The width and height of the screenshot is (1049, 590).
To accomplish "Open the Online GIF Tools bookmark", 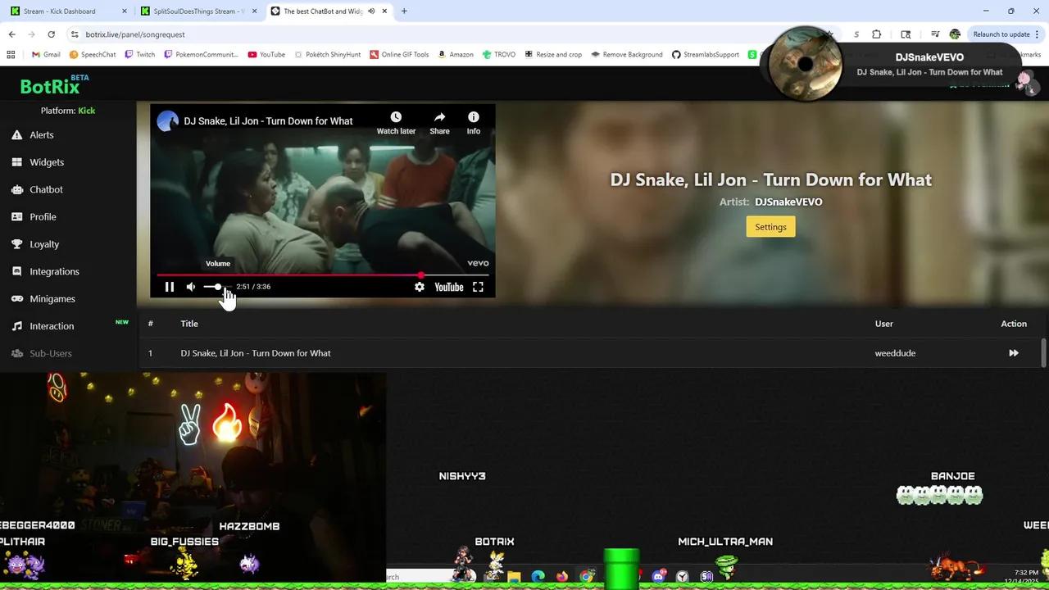I will click(399, 55).
